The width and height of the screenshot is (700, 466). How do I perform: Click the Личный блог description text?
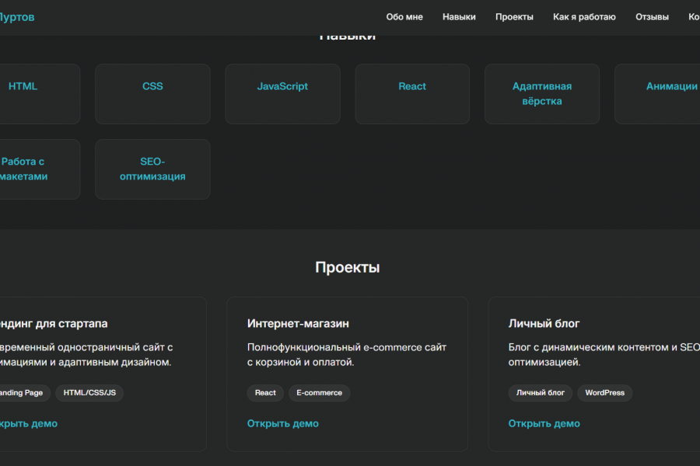[x=604, y=354]
